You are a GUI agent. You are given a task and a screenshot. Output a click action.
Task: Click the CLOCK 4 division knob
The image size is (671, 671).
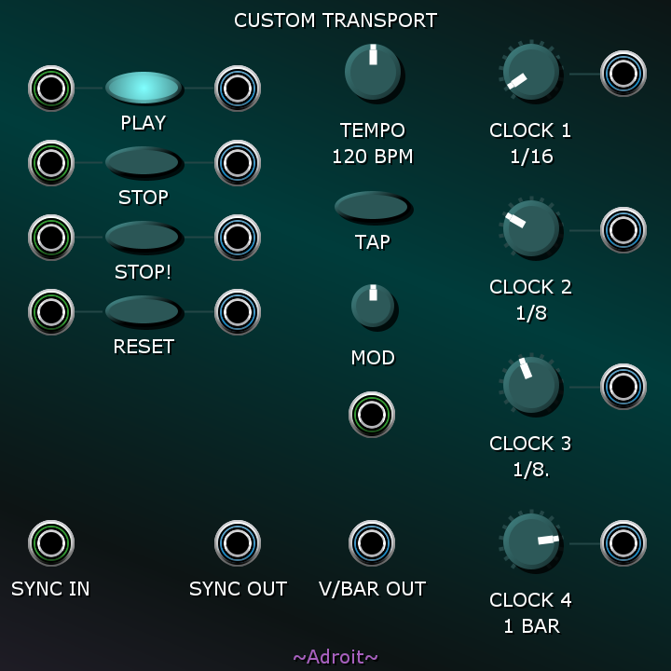(531, 542)
